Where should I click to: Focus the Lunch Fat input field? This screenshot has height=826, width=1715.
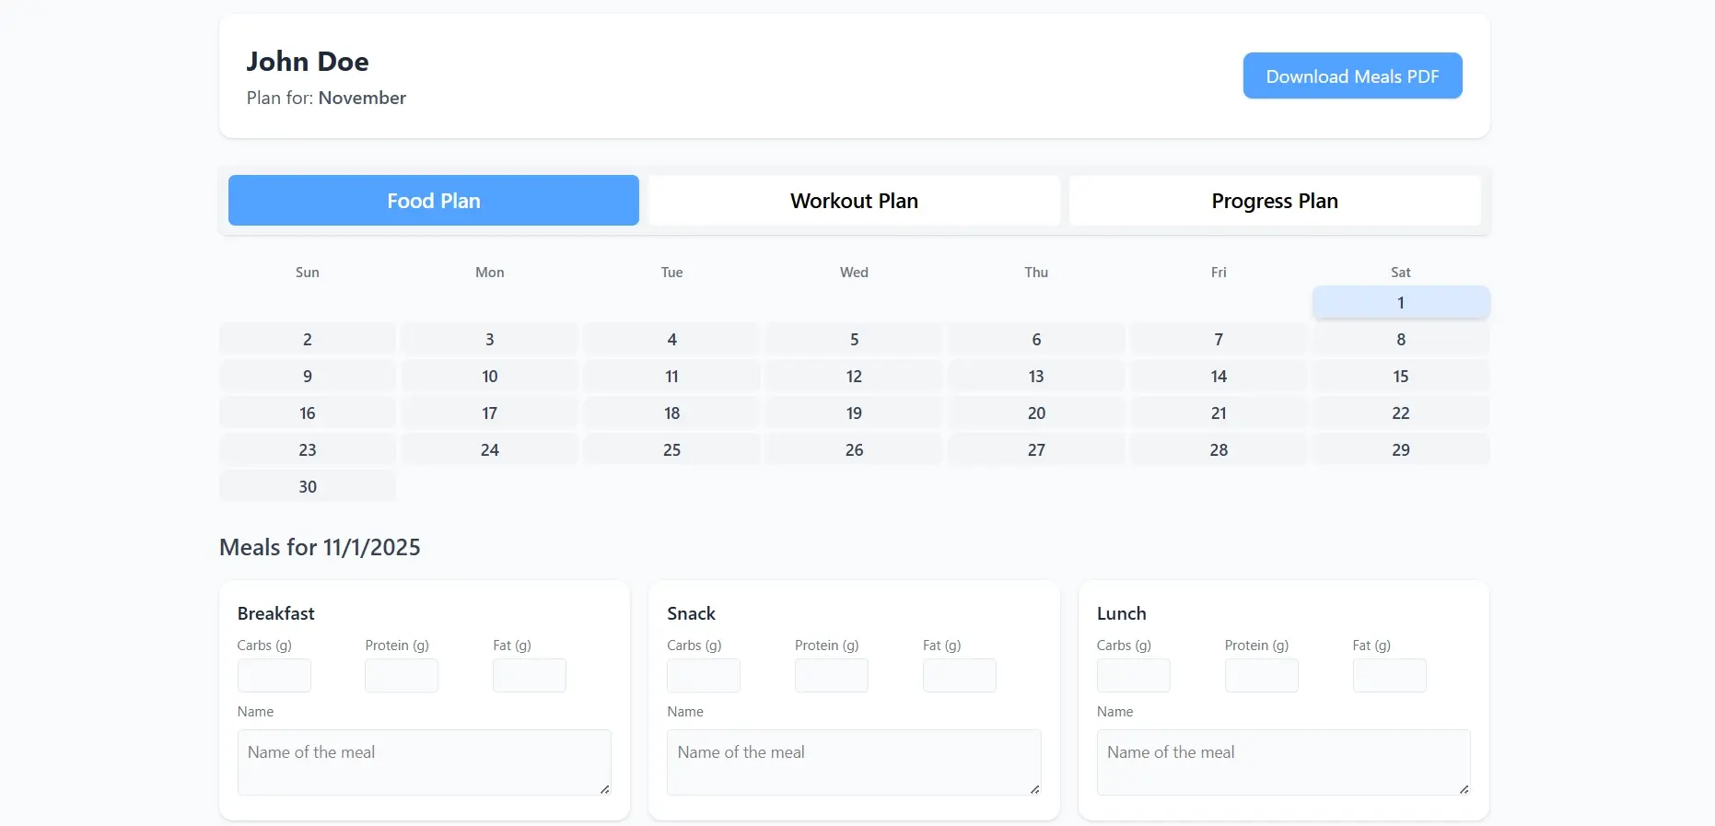tap(1389, 676)
